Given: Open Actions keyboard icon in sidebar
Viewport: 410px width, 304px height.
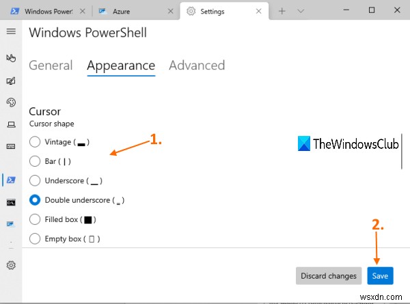Looking at the screenshot, I should pyautogui.click(x=11, y=146).
